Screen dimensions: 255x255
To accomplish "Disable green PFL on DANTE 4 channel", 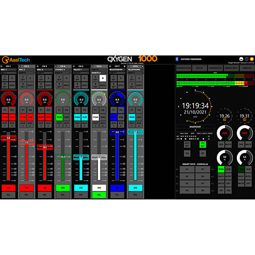I will click(x=99, y=195).
